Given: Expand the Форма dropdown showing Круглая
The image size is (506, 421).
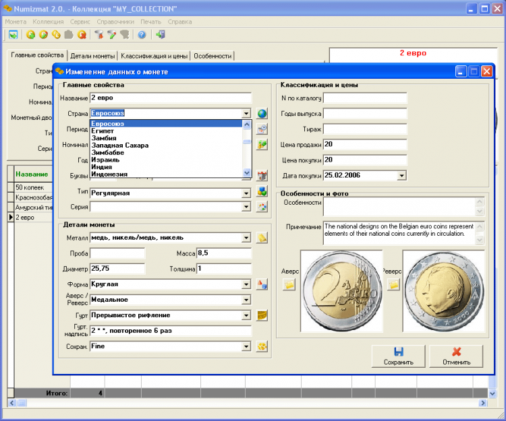Looking at the screenshot, I should click(246, 284).
